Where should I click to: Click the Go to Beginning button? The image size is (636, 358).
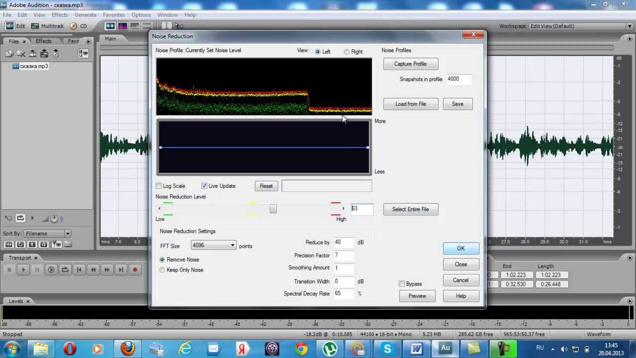79,269
